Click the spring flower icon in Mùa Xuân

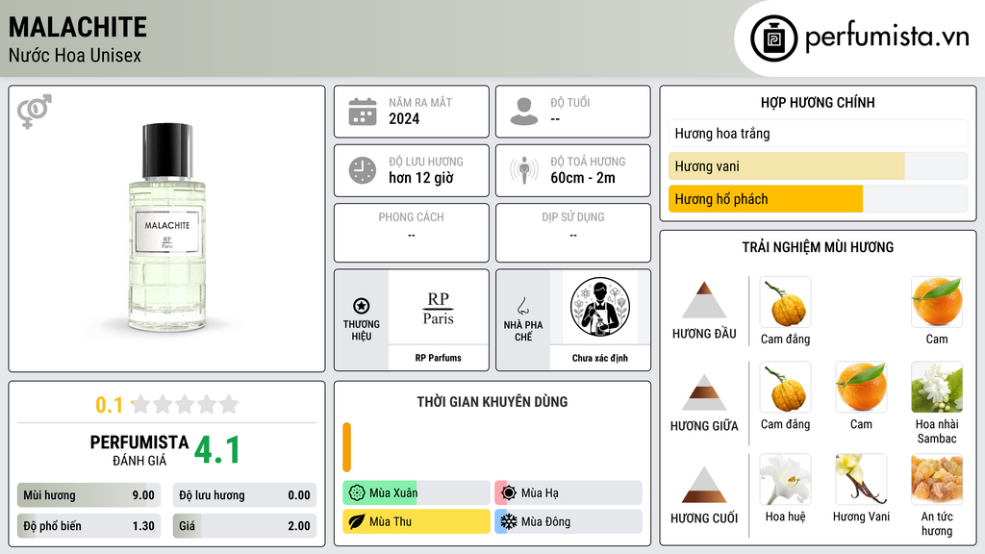pyautogui.click(x=357, y=493)
